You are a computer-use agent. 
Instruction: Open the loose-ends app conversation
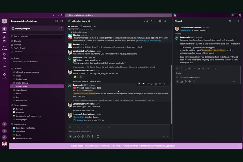pos(37,132)
